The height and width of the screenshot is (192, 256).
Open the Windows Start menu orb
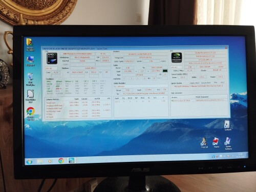coord(29,161)
